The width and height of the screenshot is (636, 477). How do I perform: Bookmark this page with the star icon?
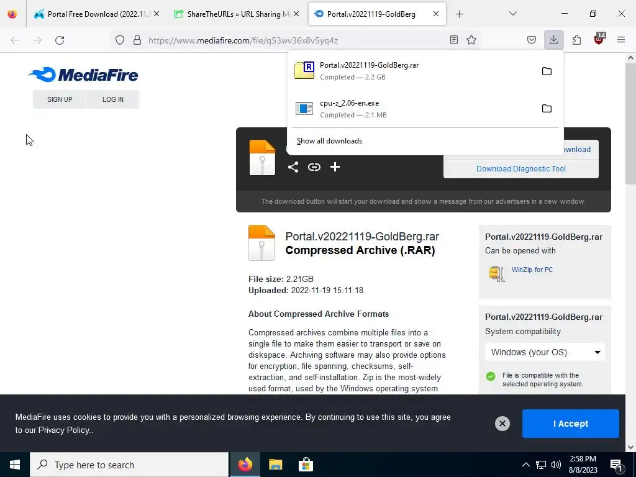(x=471, y=40)
